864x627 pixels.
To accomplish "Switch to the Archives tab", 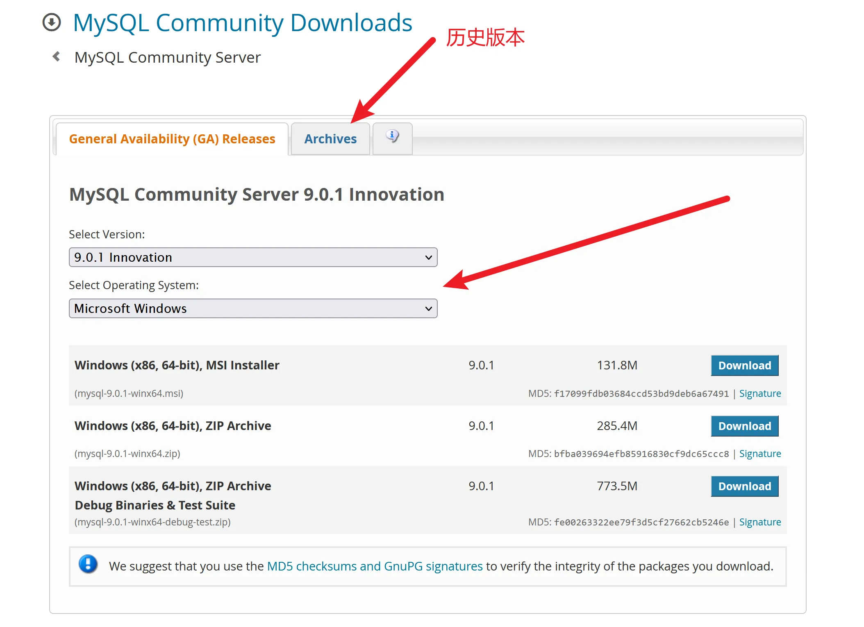I will [x=330, y=139].
